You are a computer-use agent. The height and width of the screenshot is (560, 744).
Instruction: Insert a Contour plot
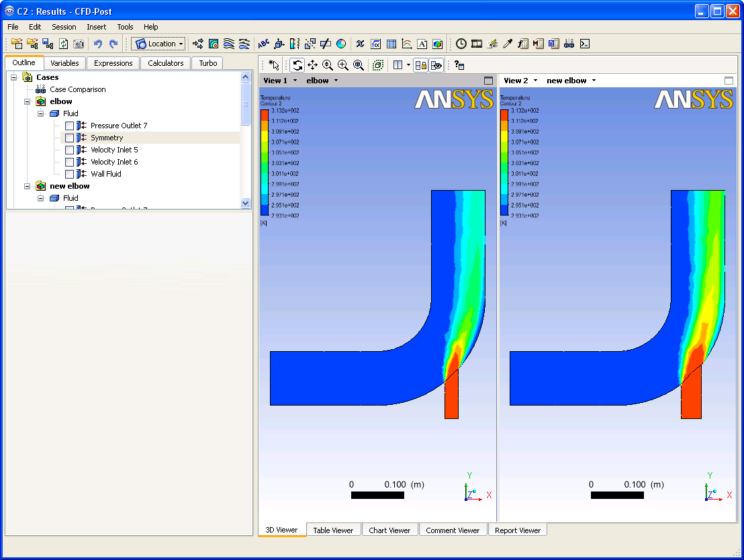point(214,44)
